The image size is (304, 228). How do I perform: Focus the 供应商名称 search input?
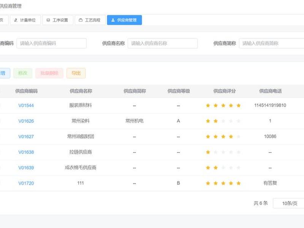(x=163, y=43)
